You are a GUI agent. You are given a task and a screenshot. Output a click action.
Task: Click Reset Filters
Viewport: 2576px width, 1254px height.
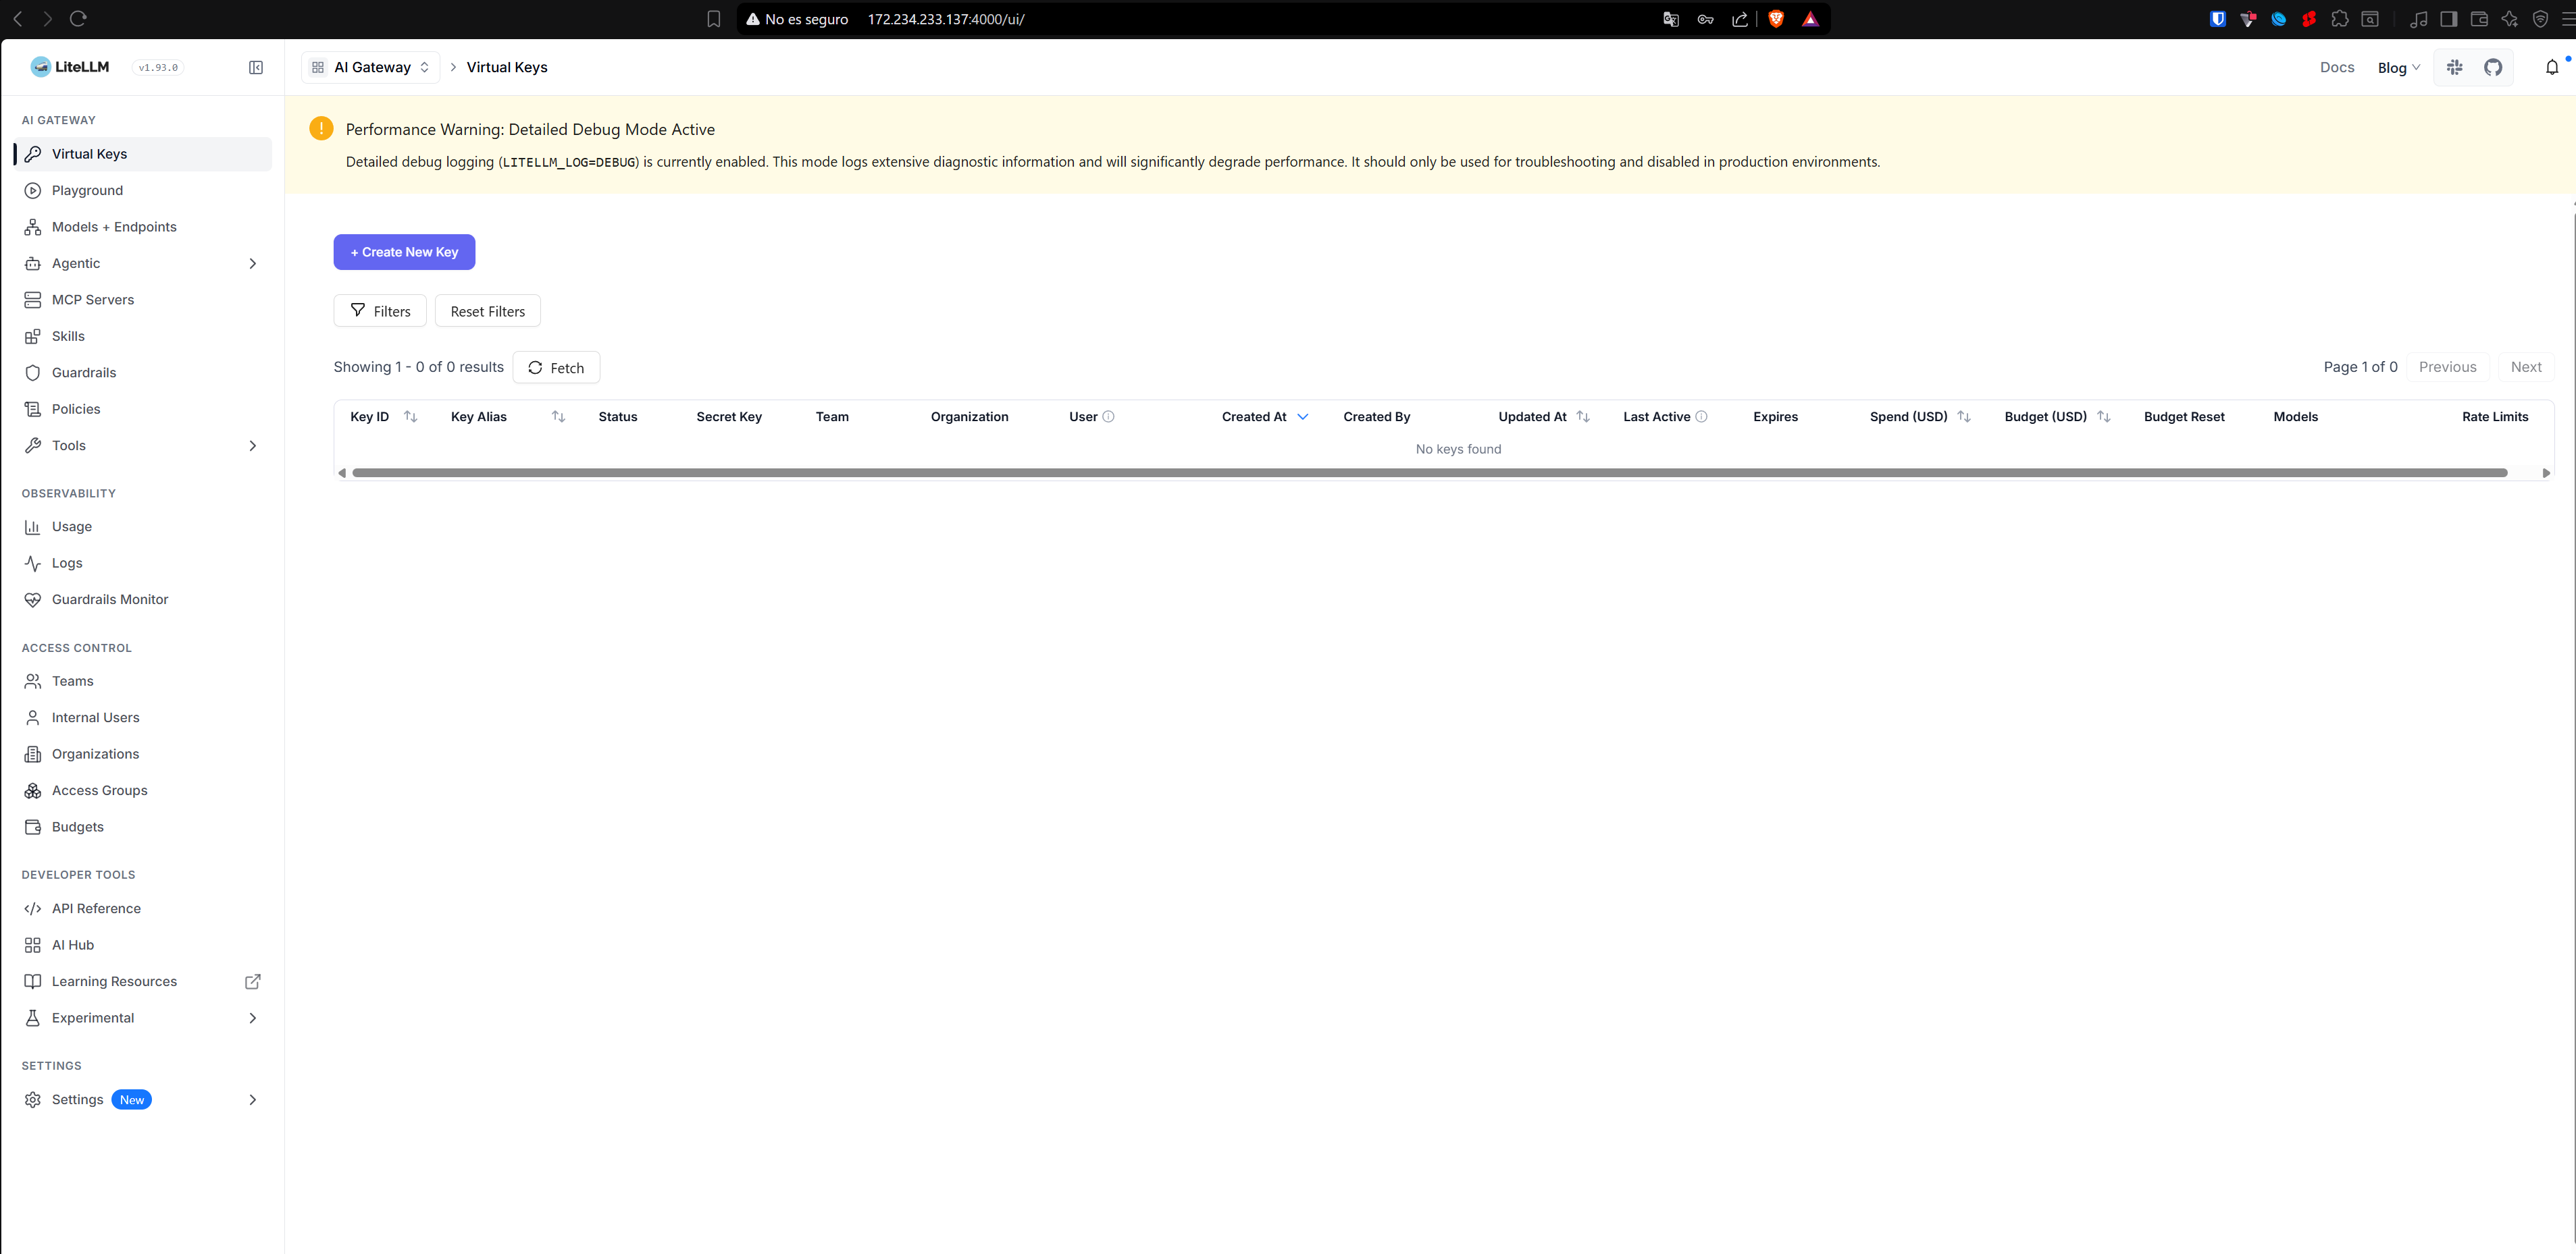487,310
